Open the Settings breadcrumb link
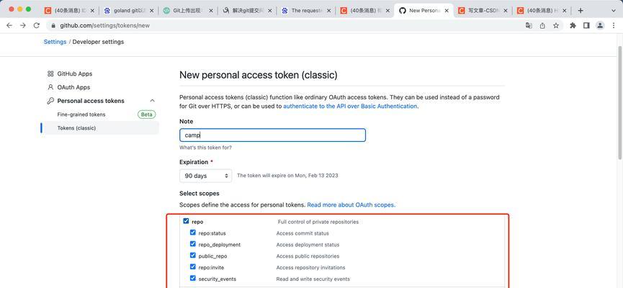The width and height of the screenshot is (623, 288). [x=55, y=42]
